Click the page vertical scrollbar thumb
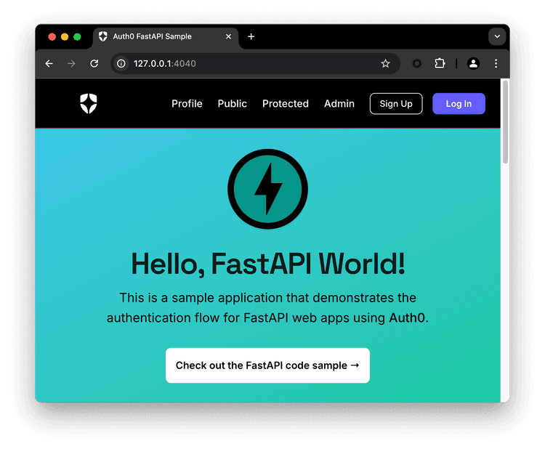The image size is (545, 449). [505, 121]
